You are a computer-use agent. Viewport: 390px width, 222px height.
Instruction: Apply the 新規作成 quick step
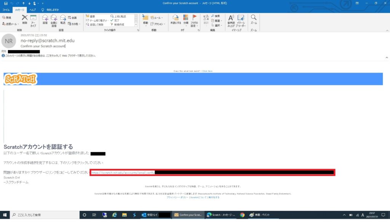pos(117,25)
